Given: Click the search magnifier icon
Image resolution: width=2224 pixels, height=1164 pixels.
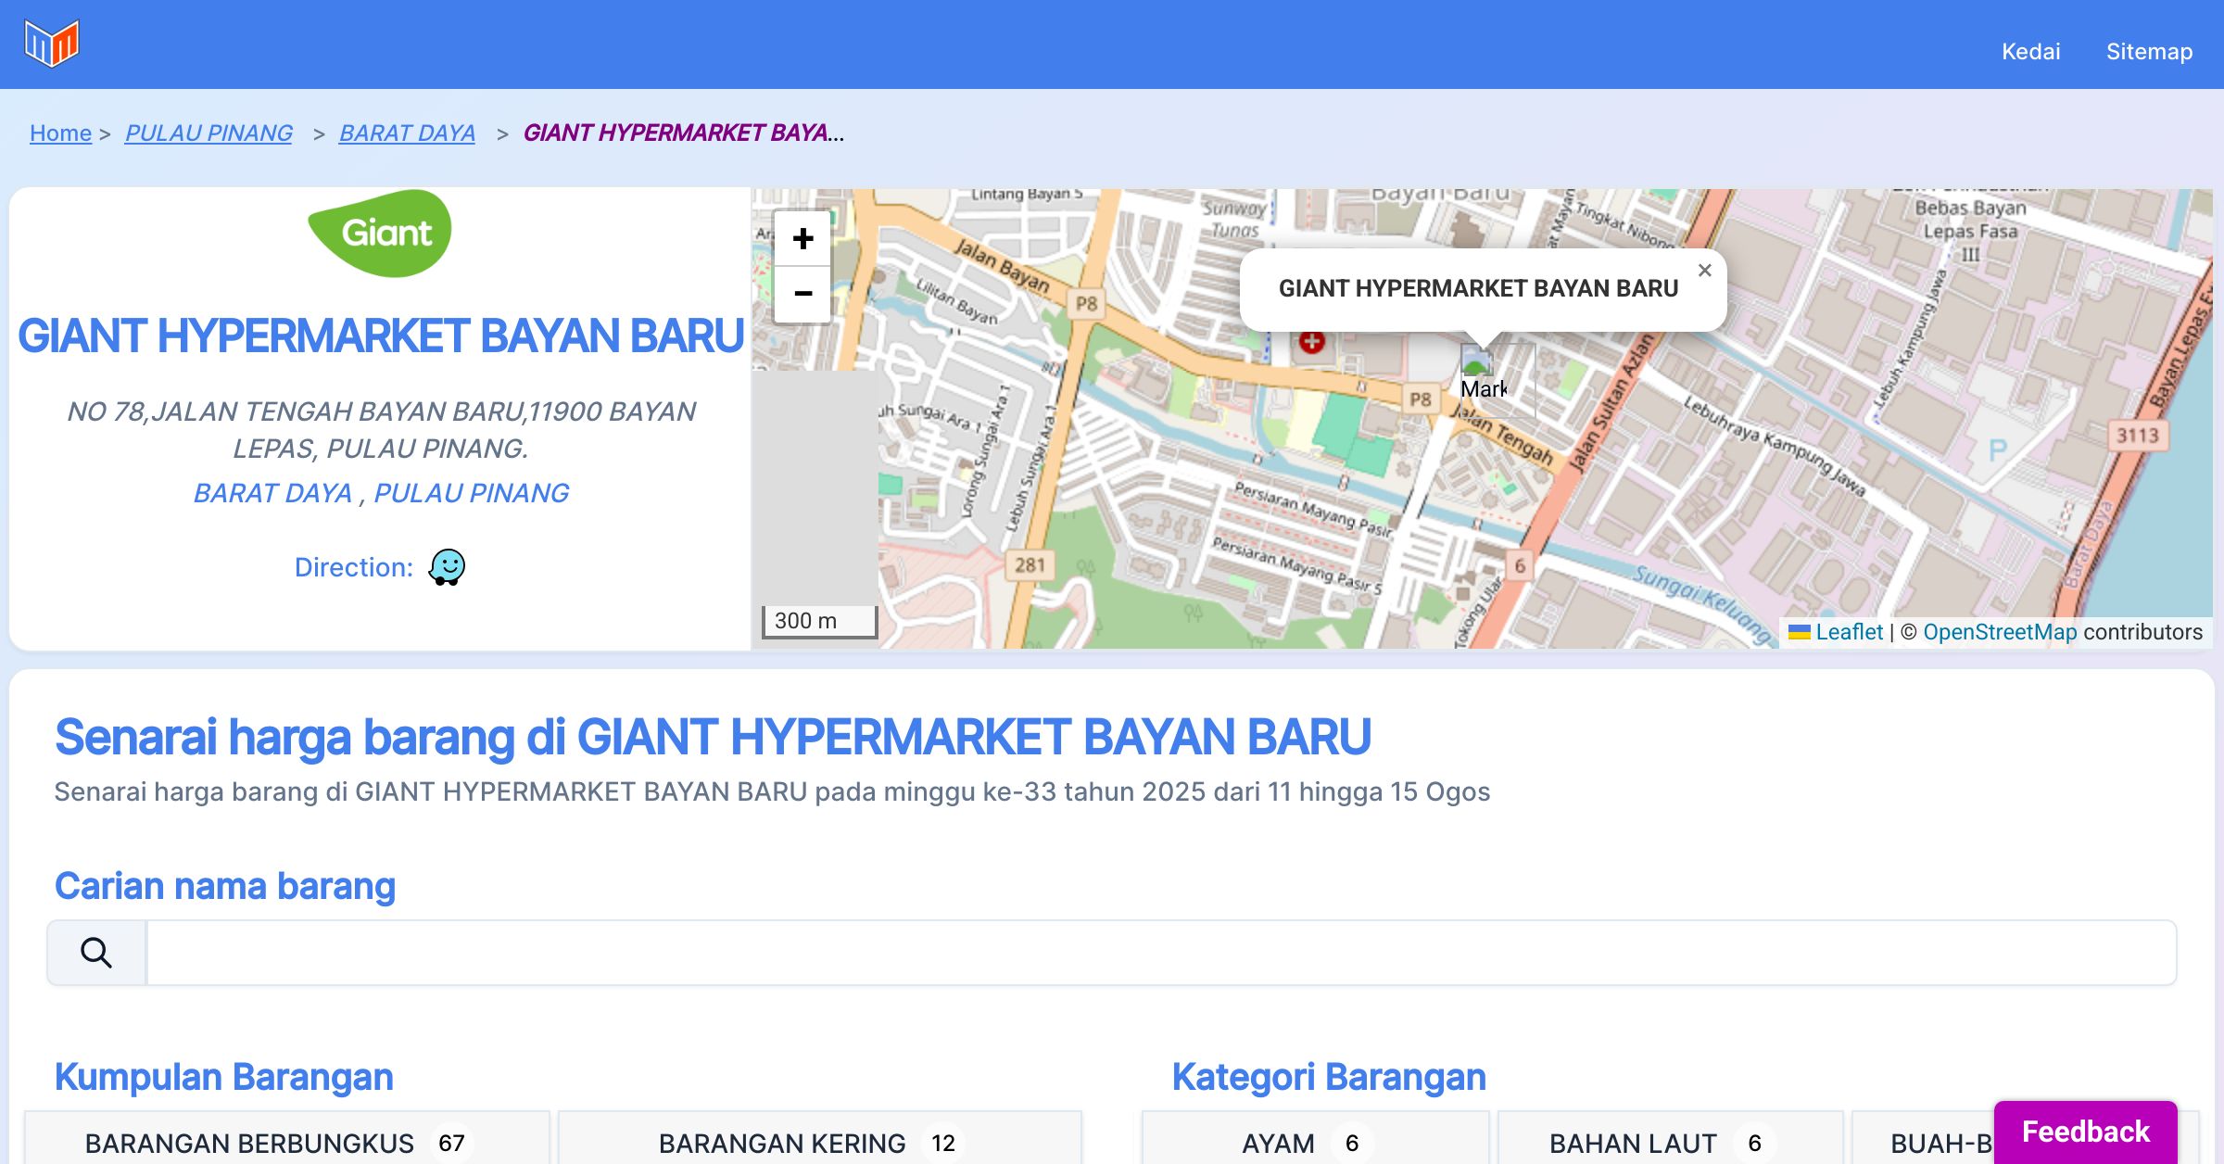Looking at the screenshot, I should tap(96, 953).
